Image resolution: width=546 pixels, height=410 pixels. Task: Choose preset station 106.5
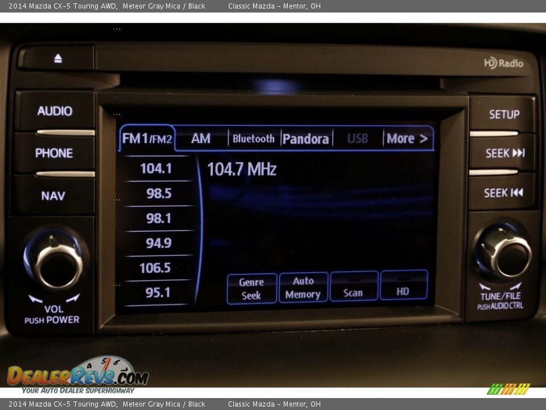click(155, 268)
